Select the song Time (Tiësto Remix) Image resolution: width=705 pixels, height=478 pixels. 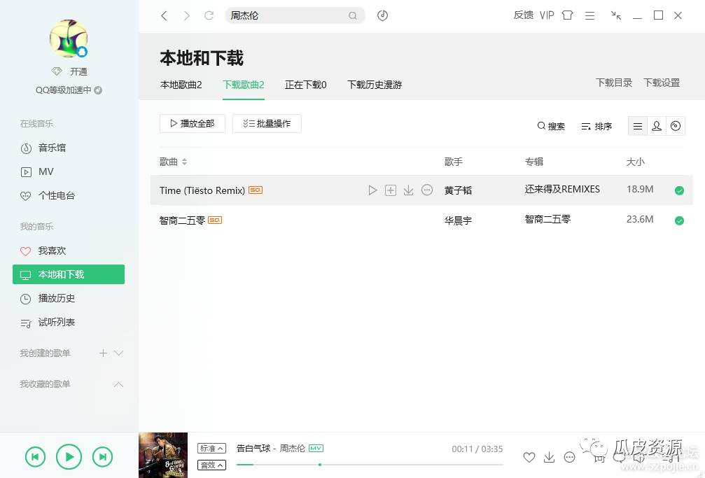(x=202, y=190)
